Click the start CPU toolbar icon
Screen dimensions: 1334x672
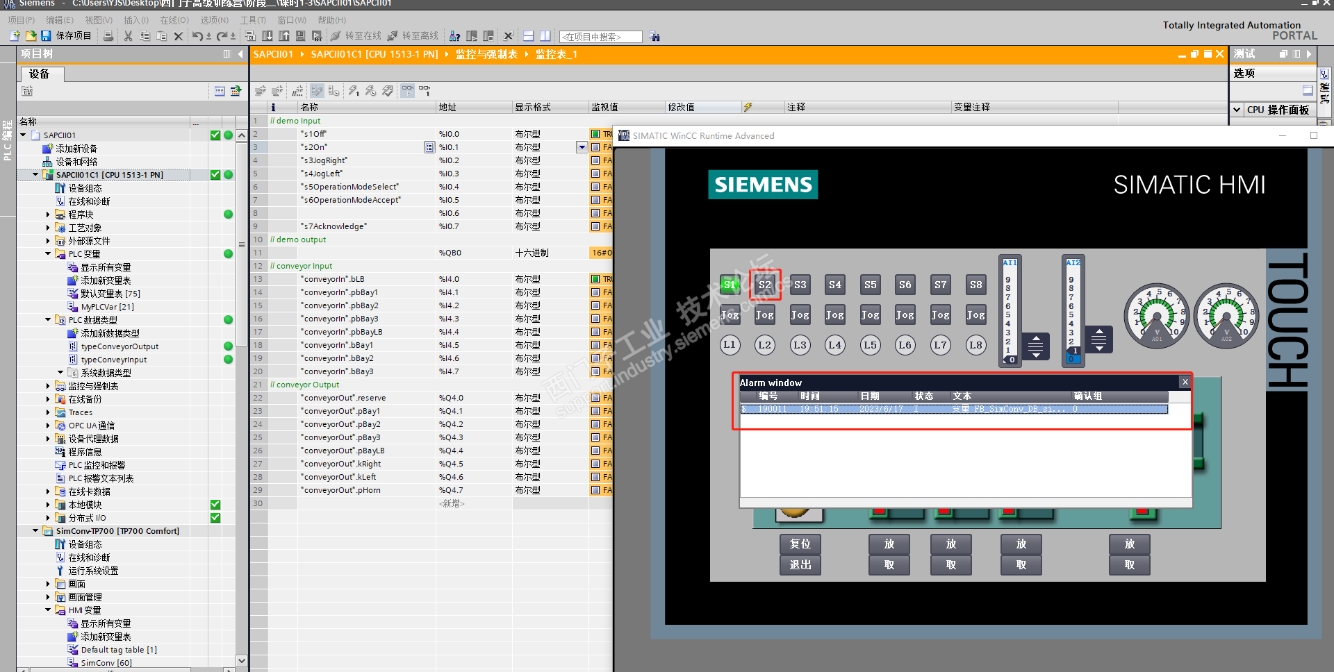click(472, 36)
